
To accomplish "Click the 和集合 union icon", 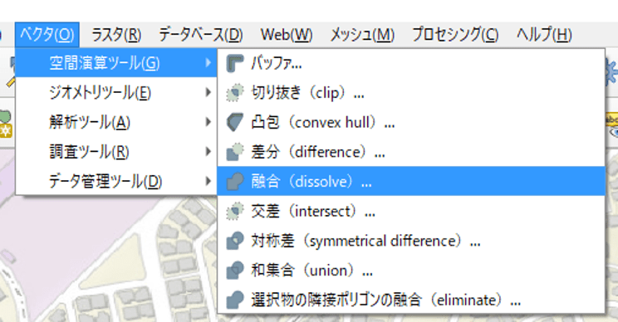I will pos(235,270).
